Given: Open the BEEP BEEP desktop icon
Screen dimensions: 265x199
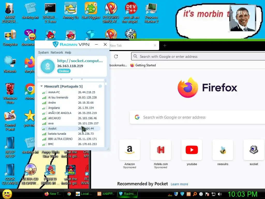Looking at the screenshot, I should coord(10,147).
